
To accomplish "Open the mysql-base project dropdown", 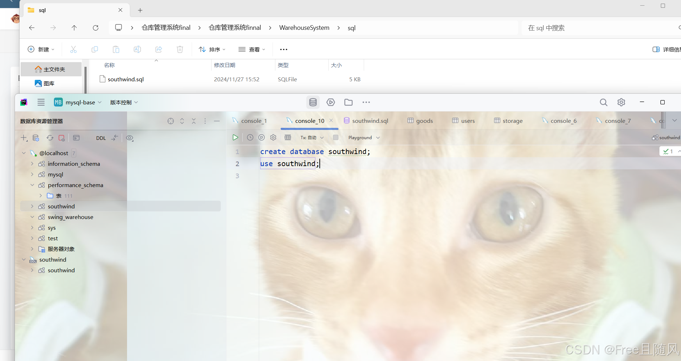I will pos(78,102).
